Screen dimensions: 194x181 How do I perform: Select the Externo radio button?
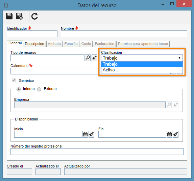(x=39, y=89)
